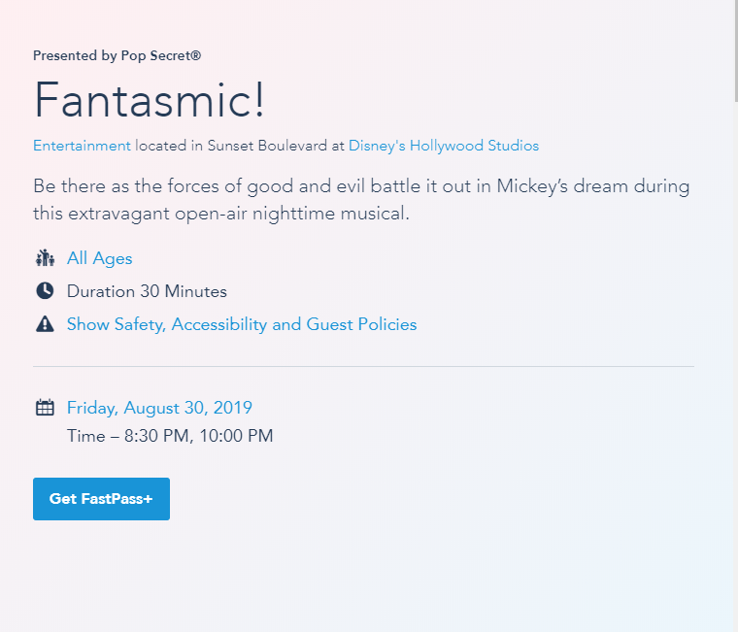This screenshot has width=738, height=632.
Task: Click the vertical scrollbar thumb
Action: 733,49
